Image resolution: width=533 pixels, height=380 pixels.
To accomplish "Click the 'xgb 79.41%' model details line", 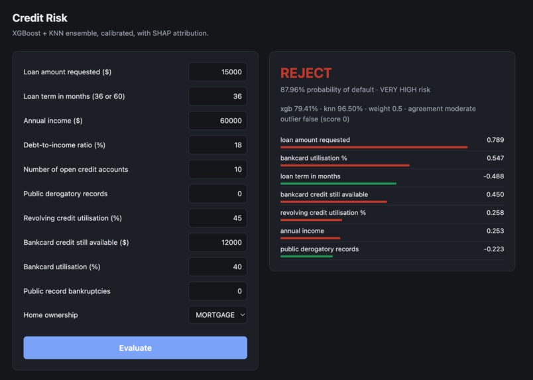I will click(x=378, y=109).
